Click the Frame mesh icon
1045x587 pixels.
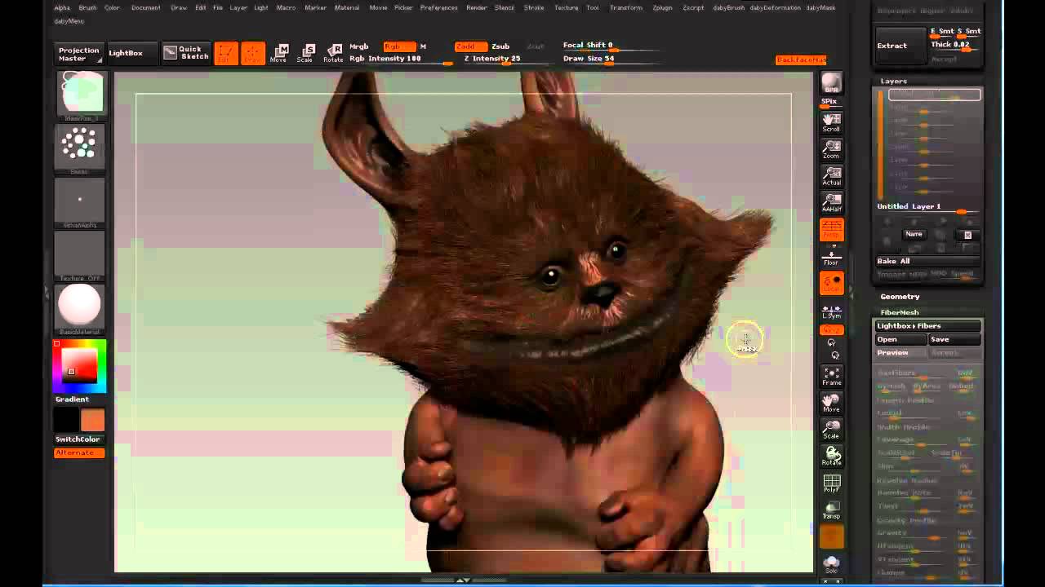[x=831, y=376]
